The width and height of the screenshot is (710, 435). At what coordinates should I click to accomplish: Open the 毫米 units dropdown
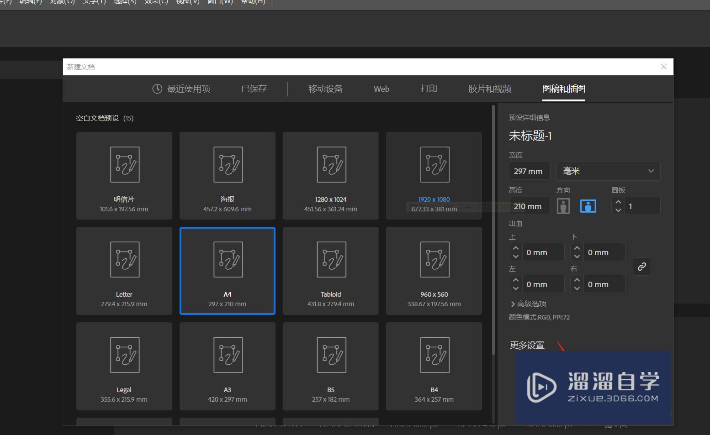(x=608, y=171)
